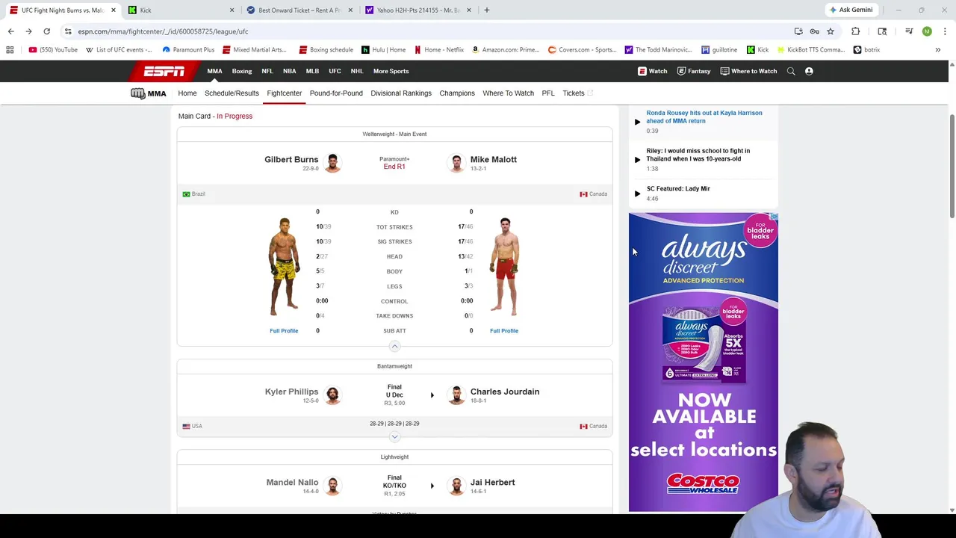
Task: Click the Mike Malott name link
Action: click(x=494, y=159)
